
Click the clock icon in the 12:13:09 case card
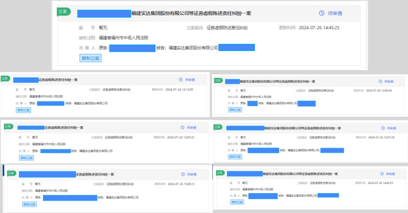pyautogui.click(x=181, y=80)
